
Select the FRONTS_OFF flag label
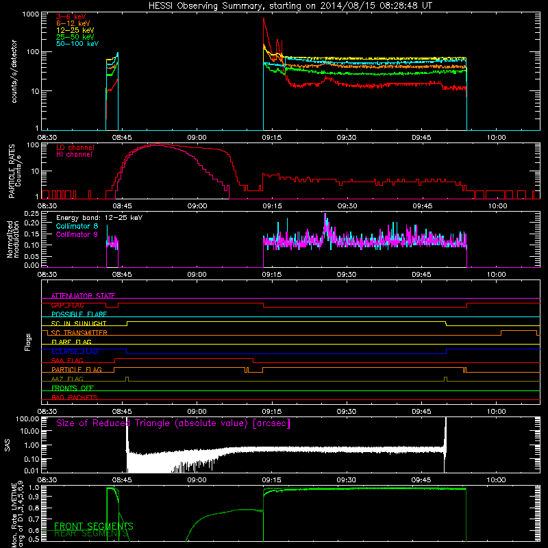[73, 388]
